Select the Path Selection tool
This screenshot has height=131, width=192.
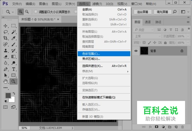[6, 75]
